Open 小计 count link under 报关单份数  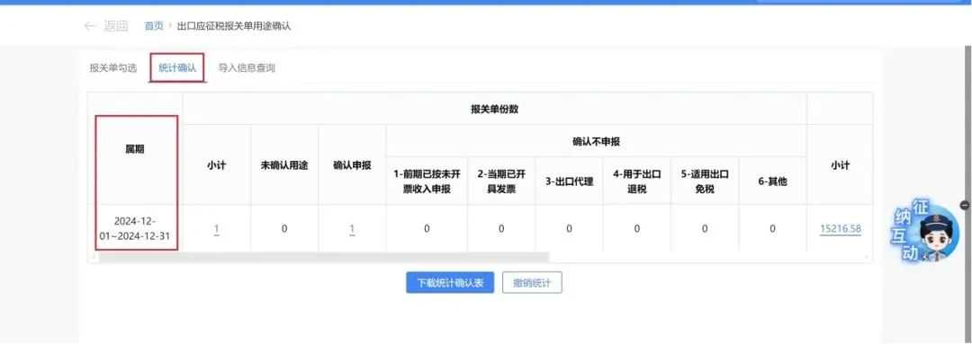(216, 230)
